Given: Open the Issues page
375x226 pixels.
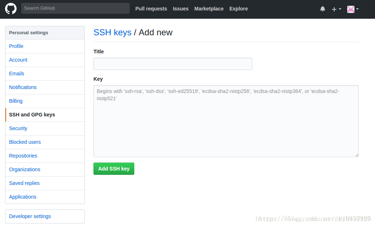Looking at the screenshot, I should click(180, 9).
